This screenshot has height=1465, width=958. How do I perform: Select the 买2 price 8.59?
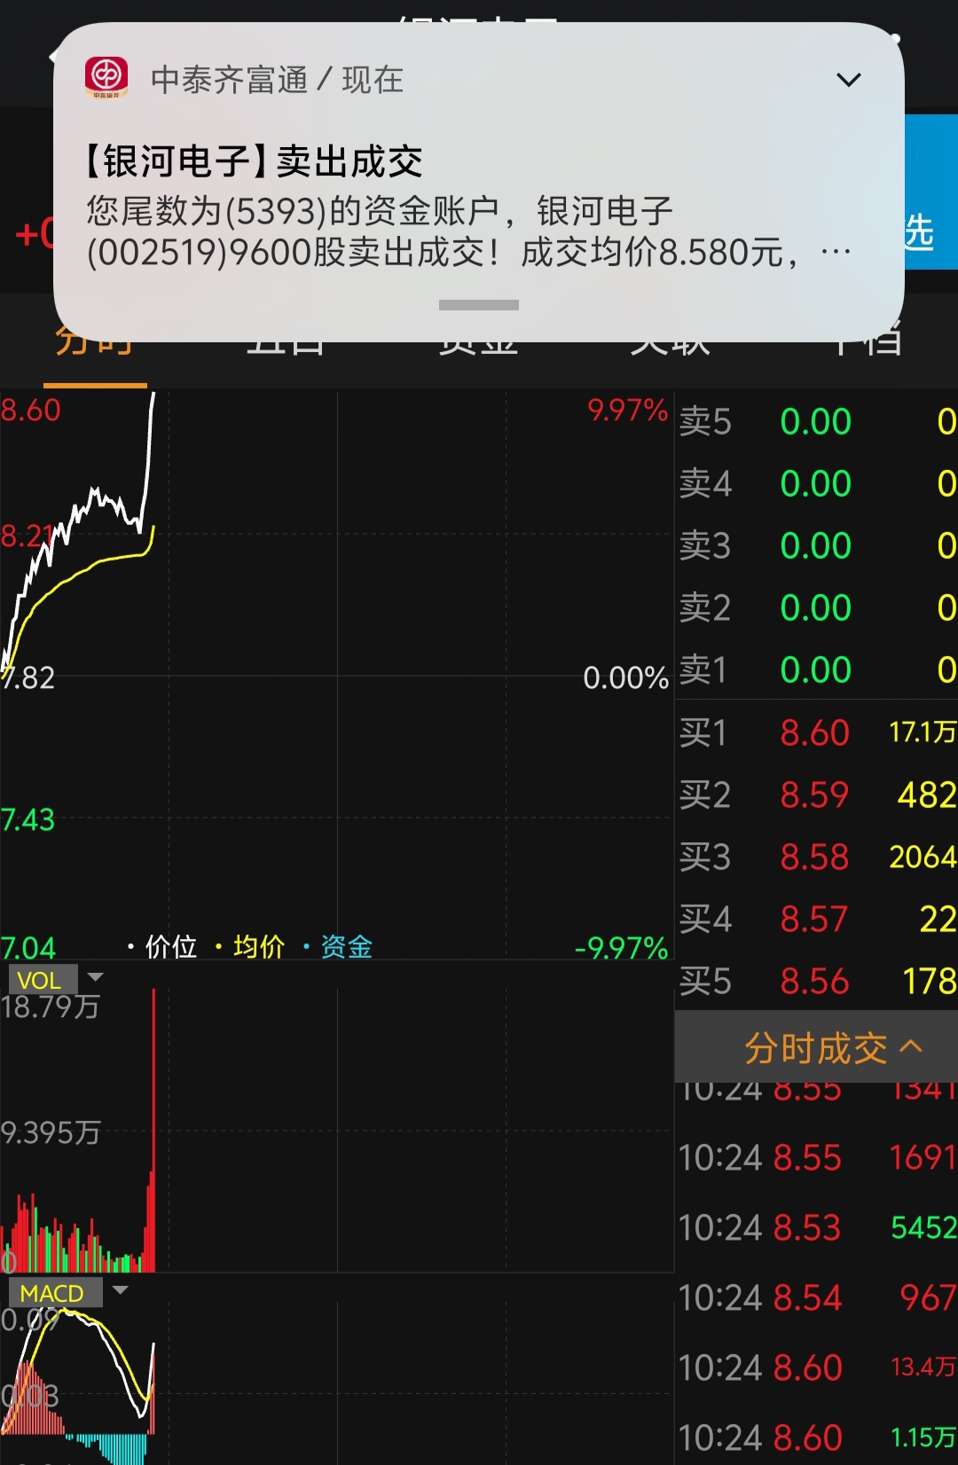click(x=815, y=795)
